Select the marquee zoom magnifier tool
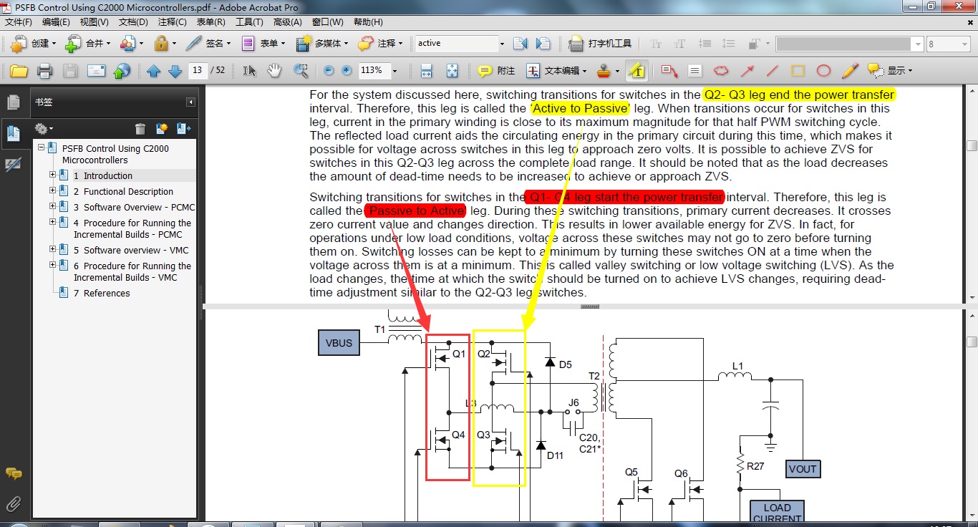The width and height of the screenshot is (978, 527). click(x=301, y=71)
